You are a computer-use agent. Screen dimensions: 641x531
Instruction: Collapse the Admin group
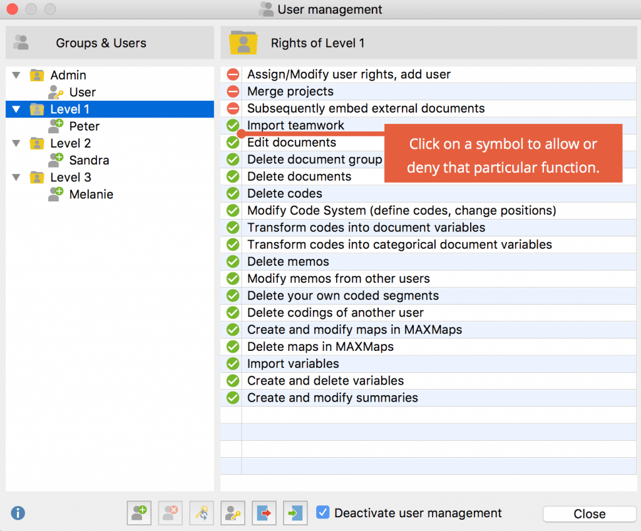click(16, 74)
